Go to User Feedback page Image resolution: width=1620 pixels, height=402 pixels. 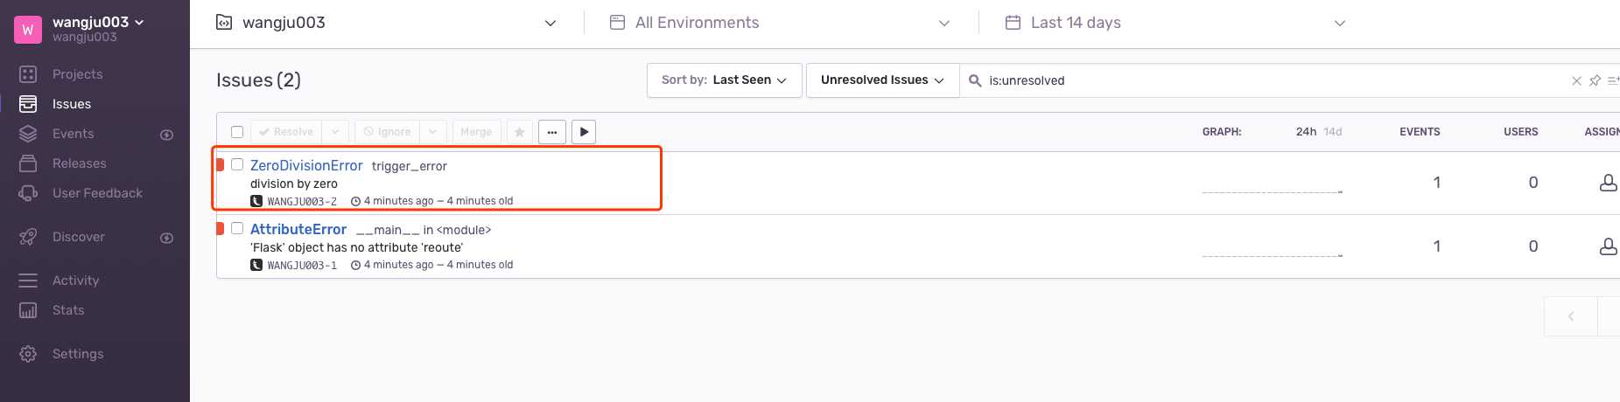[97, 193]
